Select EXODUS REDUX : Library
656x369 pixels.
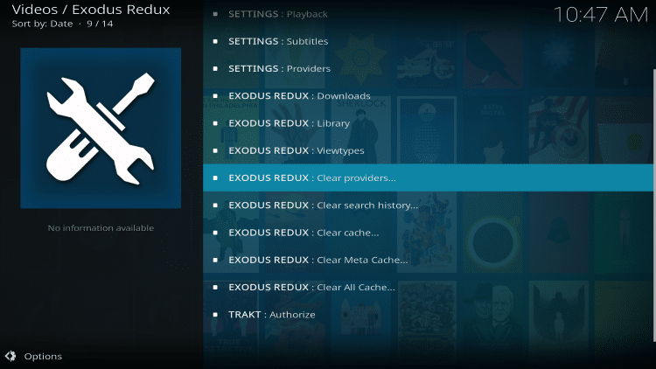tap(428, 123)
